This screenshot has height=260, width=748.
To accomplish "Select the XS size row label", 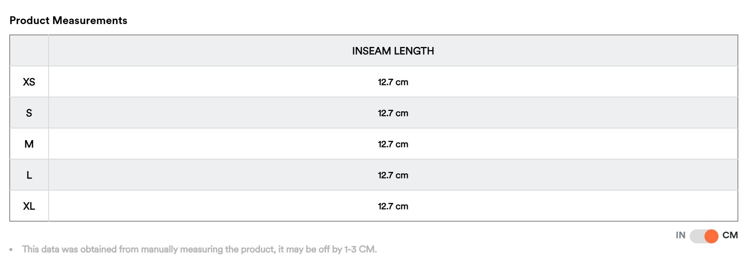I will [x=29, y=82].
